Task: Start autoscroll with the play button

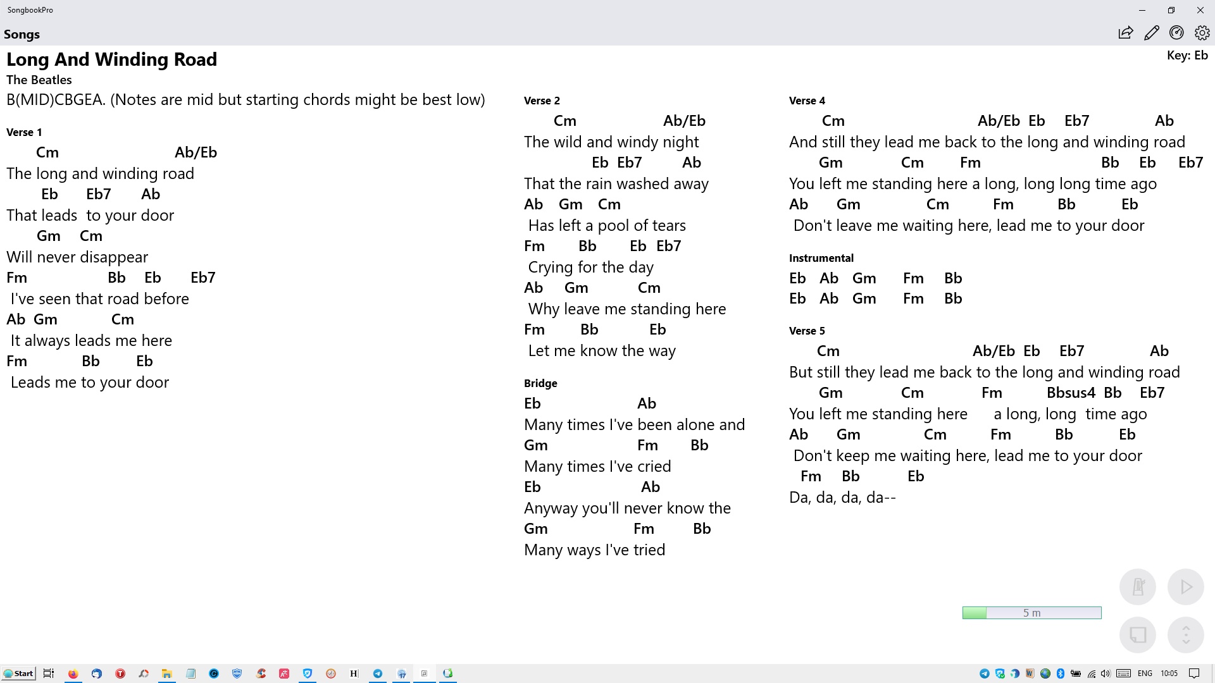Action: (x=1185, y=587)
